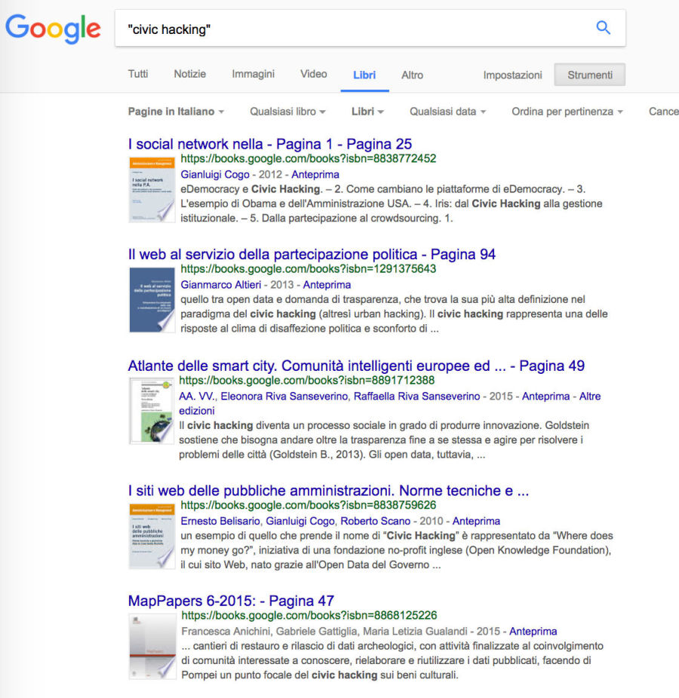Click the Google logo
The height and width of the screenshot is (698, 679).
coord(53,29)
